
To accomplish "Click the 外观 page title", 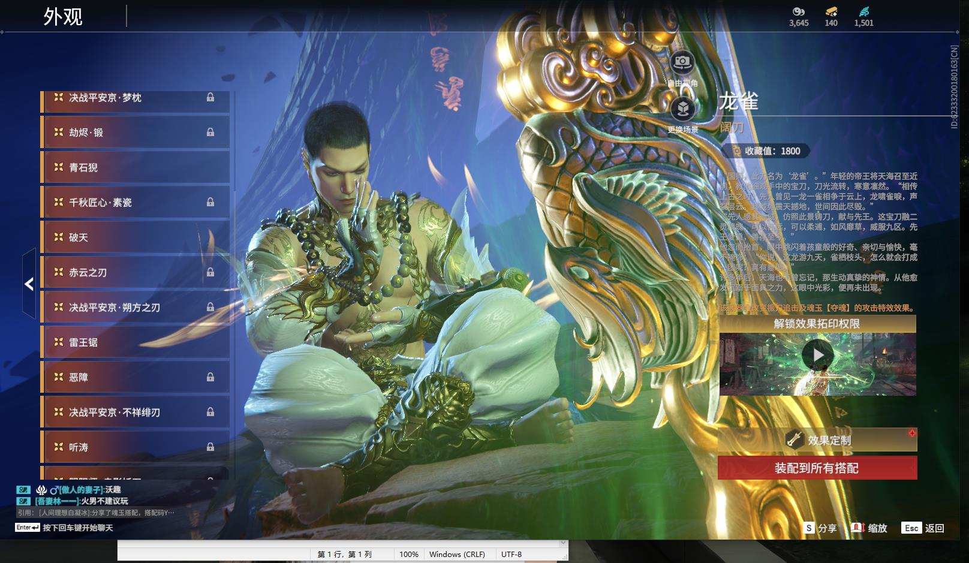I will click(63, 16).
